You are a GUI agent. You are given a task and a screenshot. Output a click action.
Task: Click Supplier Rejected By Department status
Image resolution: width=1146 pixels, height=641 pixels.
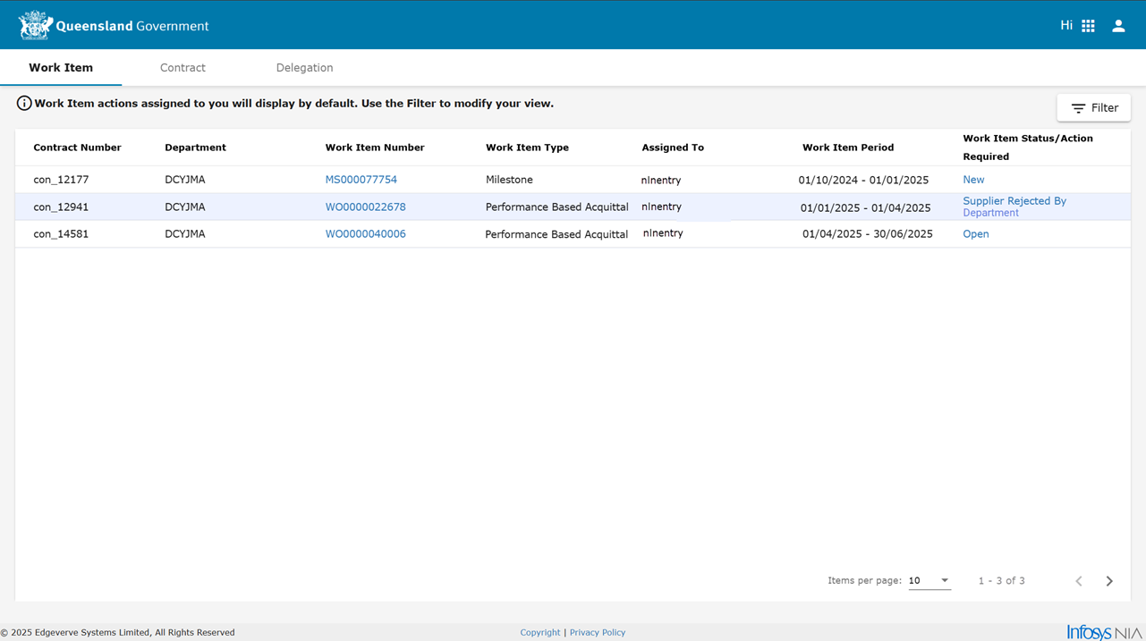coord(1014,207)
